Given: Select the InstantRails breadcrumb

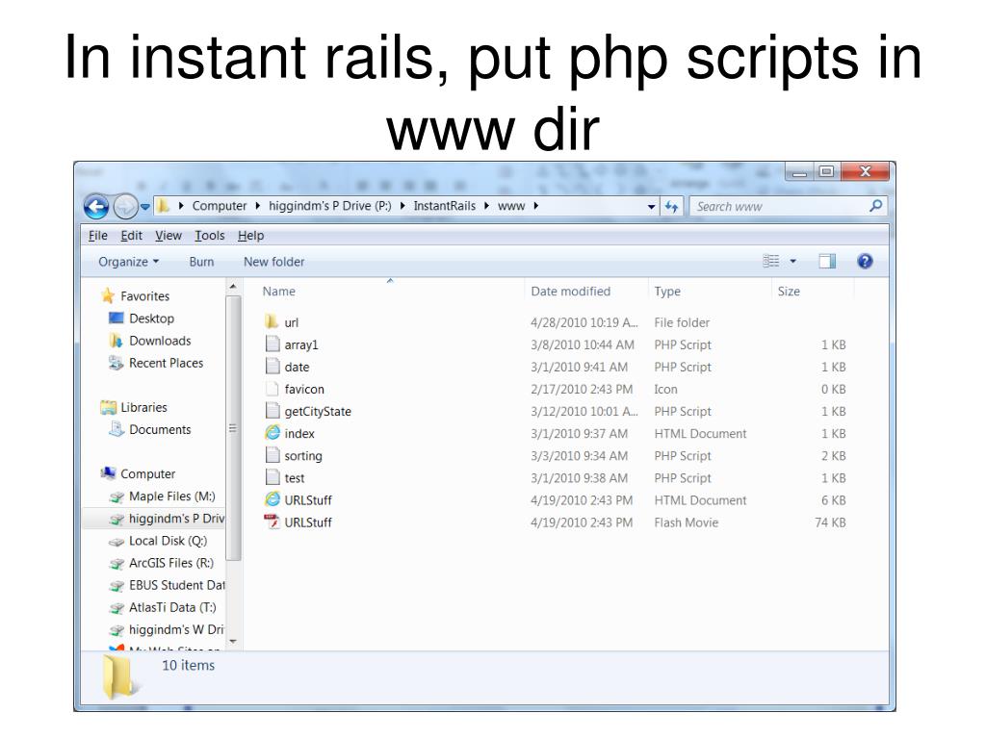Looking at the screenshot, I should coord(445,206).
